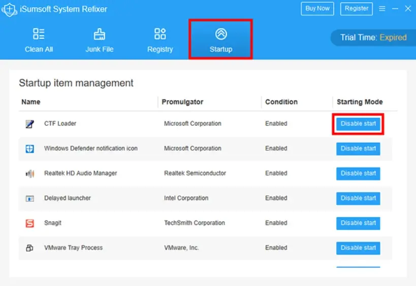416x286 pixels.
Task: Click the Realtek audio speaker icon
Action: coord(29,173)
